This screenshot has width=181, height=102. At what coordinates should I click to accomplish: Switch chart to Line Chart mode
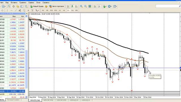pyautogui.click(x=76, y=6)
